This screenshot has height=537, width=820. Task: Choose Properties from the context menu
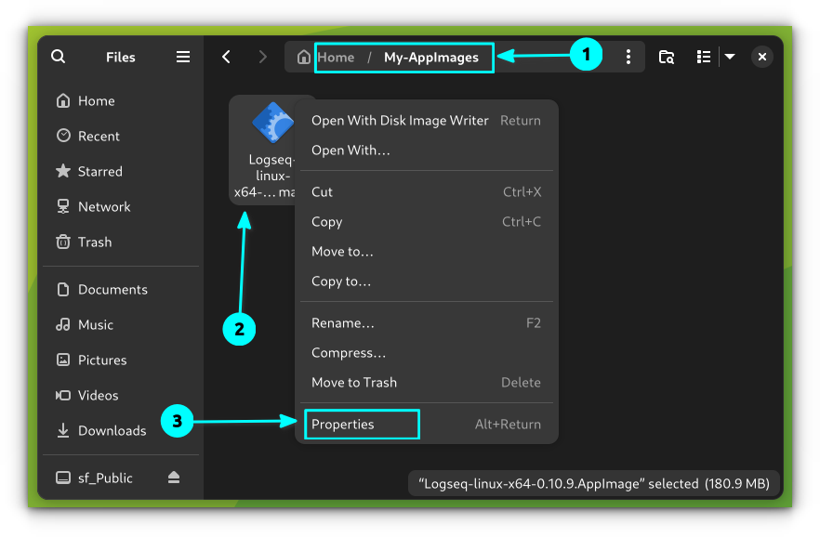[343, 425]
